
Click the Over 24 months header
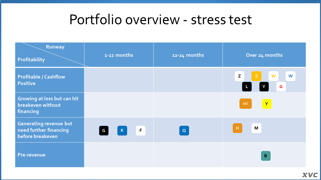coord(264,55)
